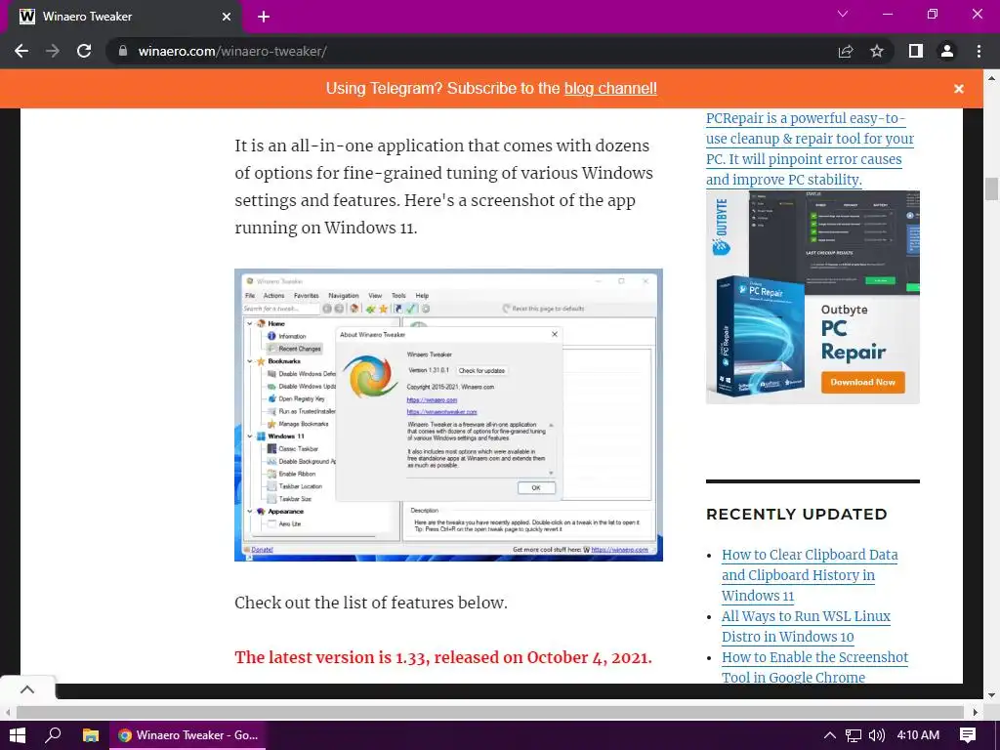Select the Winaero Tweaker browser tab
This screenshot has height=750, width=1000.
coord(124,17)
